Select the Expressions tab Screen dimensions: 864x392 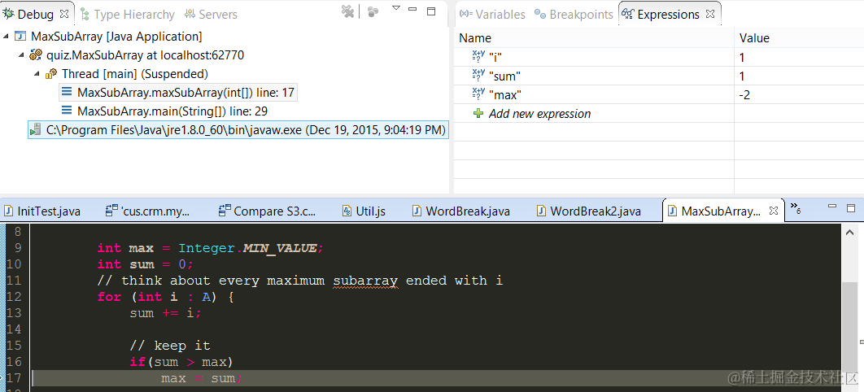[661, 15]
